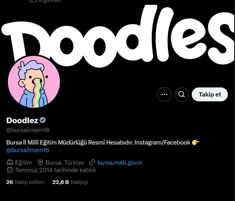Image resolution: width=235 pixels, height=201 pixels.
Task: Open the bursa.meb.gov.tr website link
Action: pos(120,162)
